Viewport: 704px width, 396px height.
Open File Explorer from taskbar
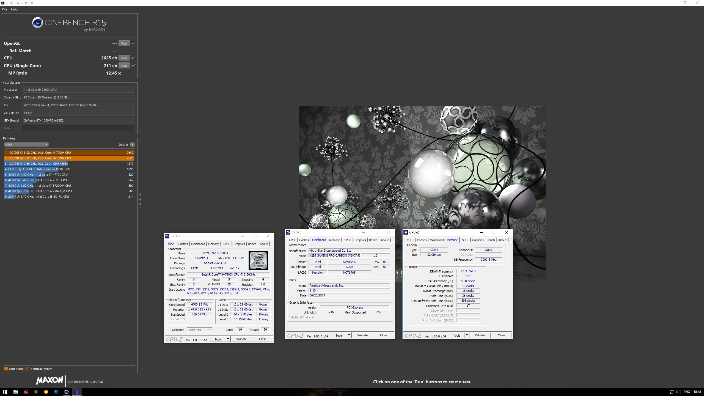pos(16,392)
